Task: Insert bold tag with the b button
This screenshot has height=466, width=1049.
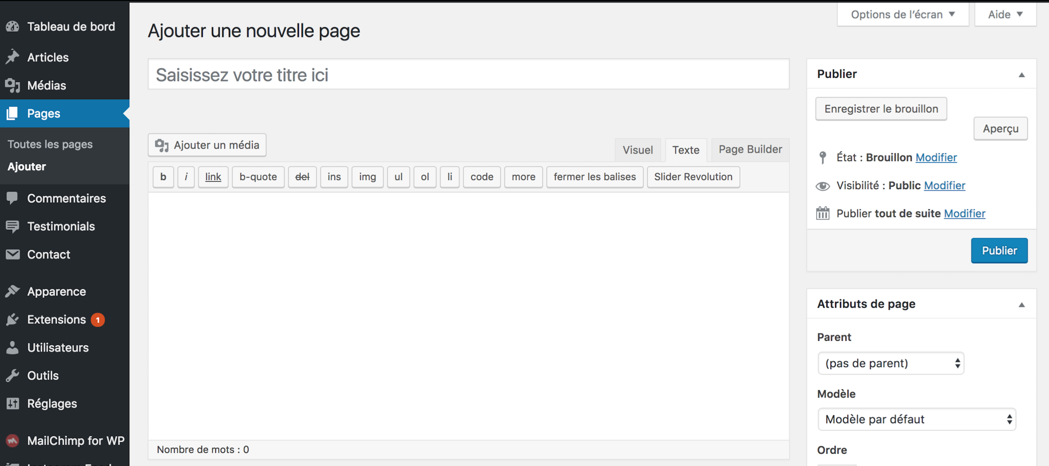Action: coord(163,177)
